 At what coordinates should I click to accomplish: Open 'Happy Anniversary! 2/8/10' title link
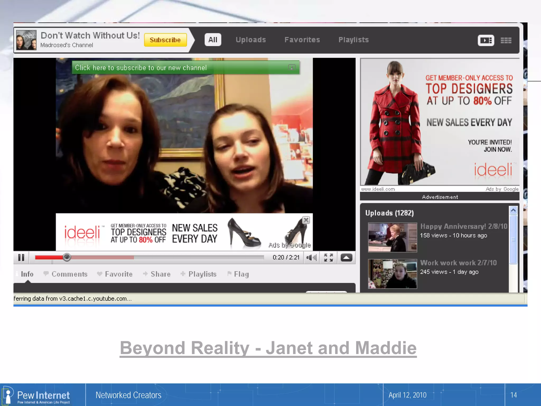click(464, 226)
